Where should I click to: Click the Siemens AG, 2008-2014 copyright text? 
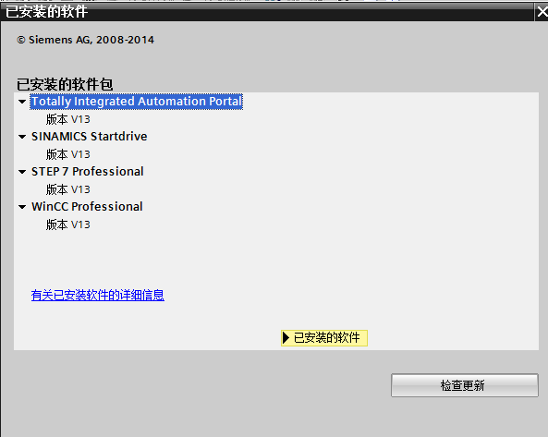[x=85, y=40]
